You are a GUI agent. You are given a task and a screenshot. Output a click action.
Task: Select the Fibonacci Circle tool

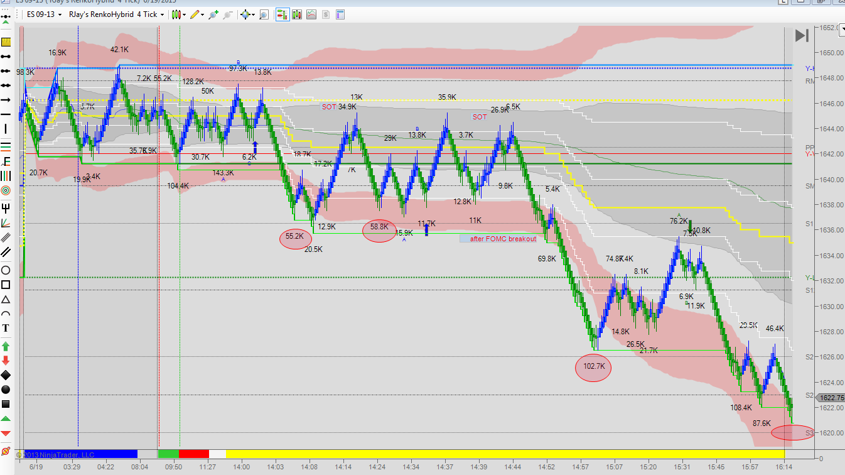coord(6,190)
